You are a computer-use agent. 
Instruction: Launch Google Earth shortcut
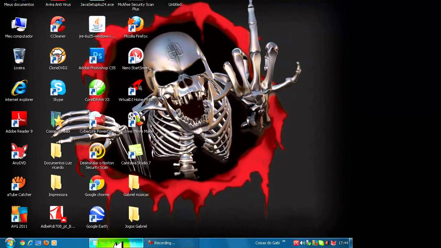coord(97,218)
